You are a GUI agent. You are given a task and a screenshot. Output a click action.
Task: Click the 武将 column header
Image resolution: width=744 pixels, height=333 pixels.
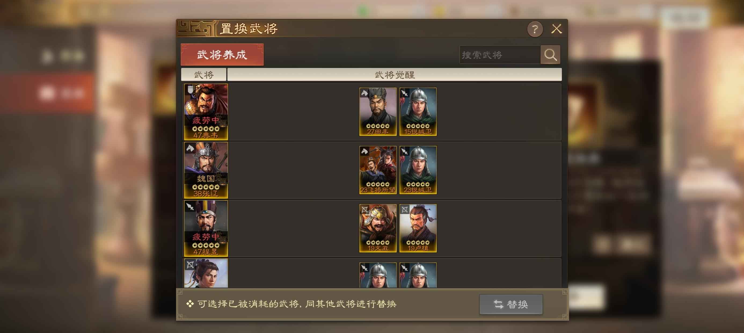point(204,75)
